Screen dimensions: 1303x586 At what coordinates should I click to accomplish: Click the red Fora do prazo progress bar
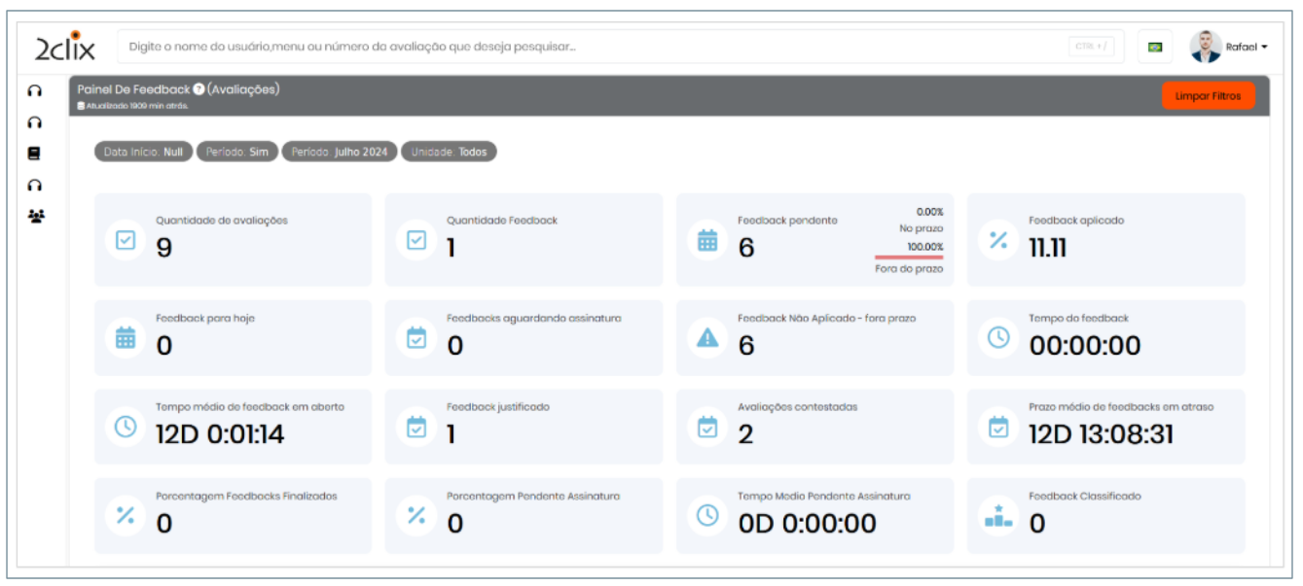tap(909, 258)
